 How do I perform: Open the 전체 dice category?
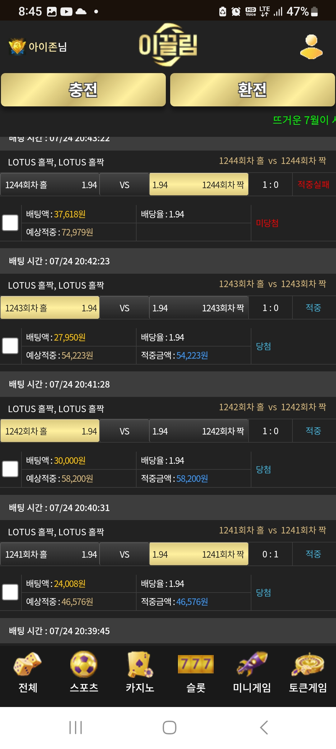28,672
